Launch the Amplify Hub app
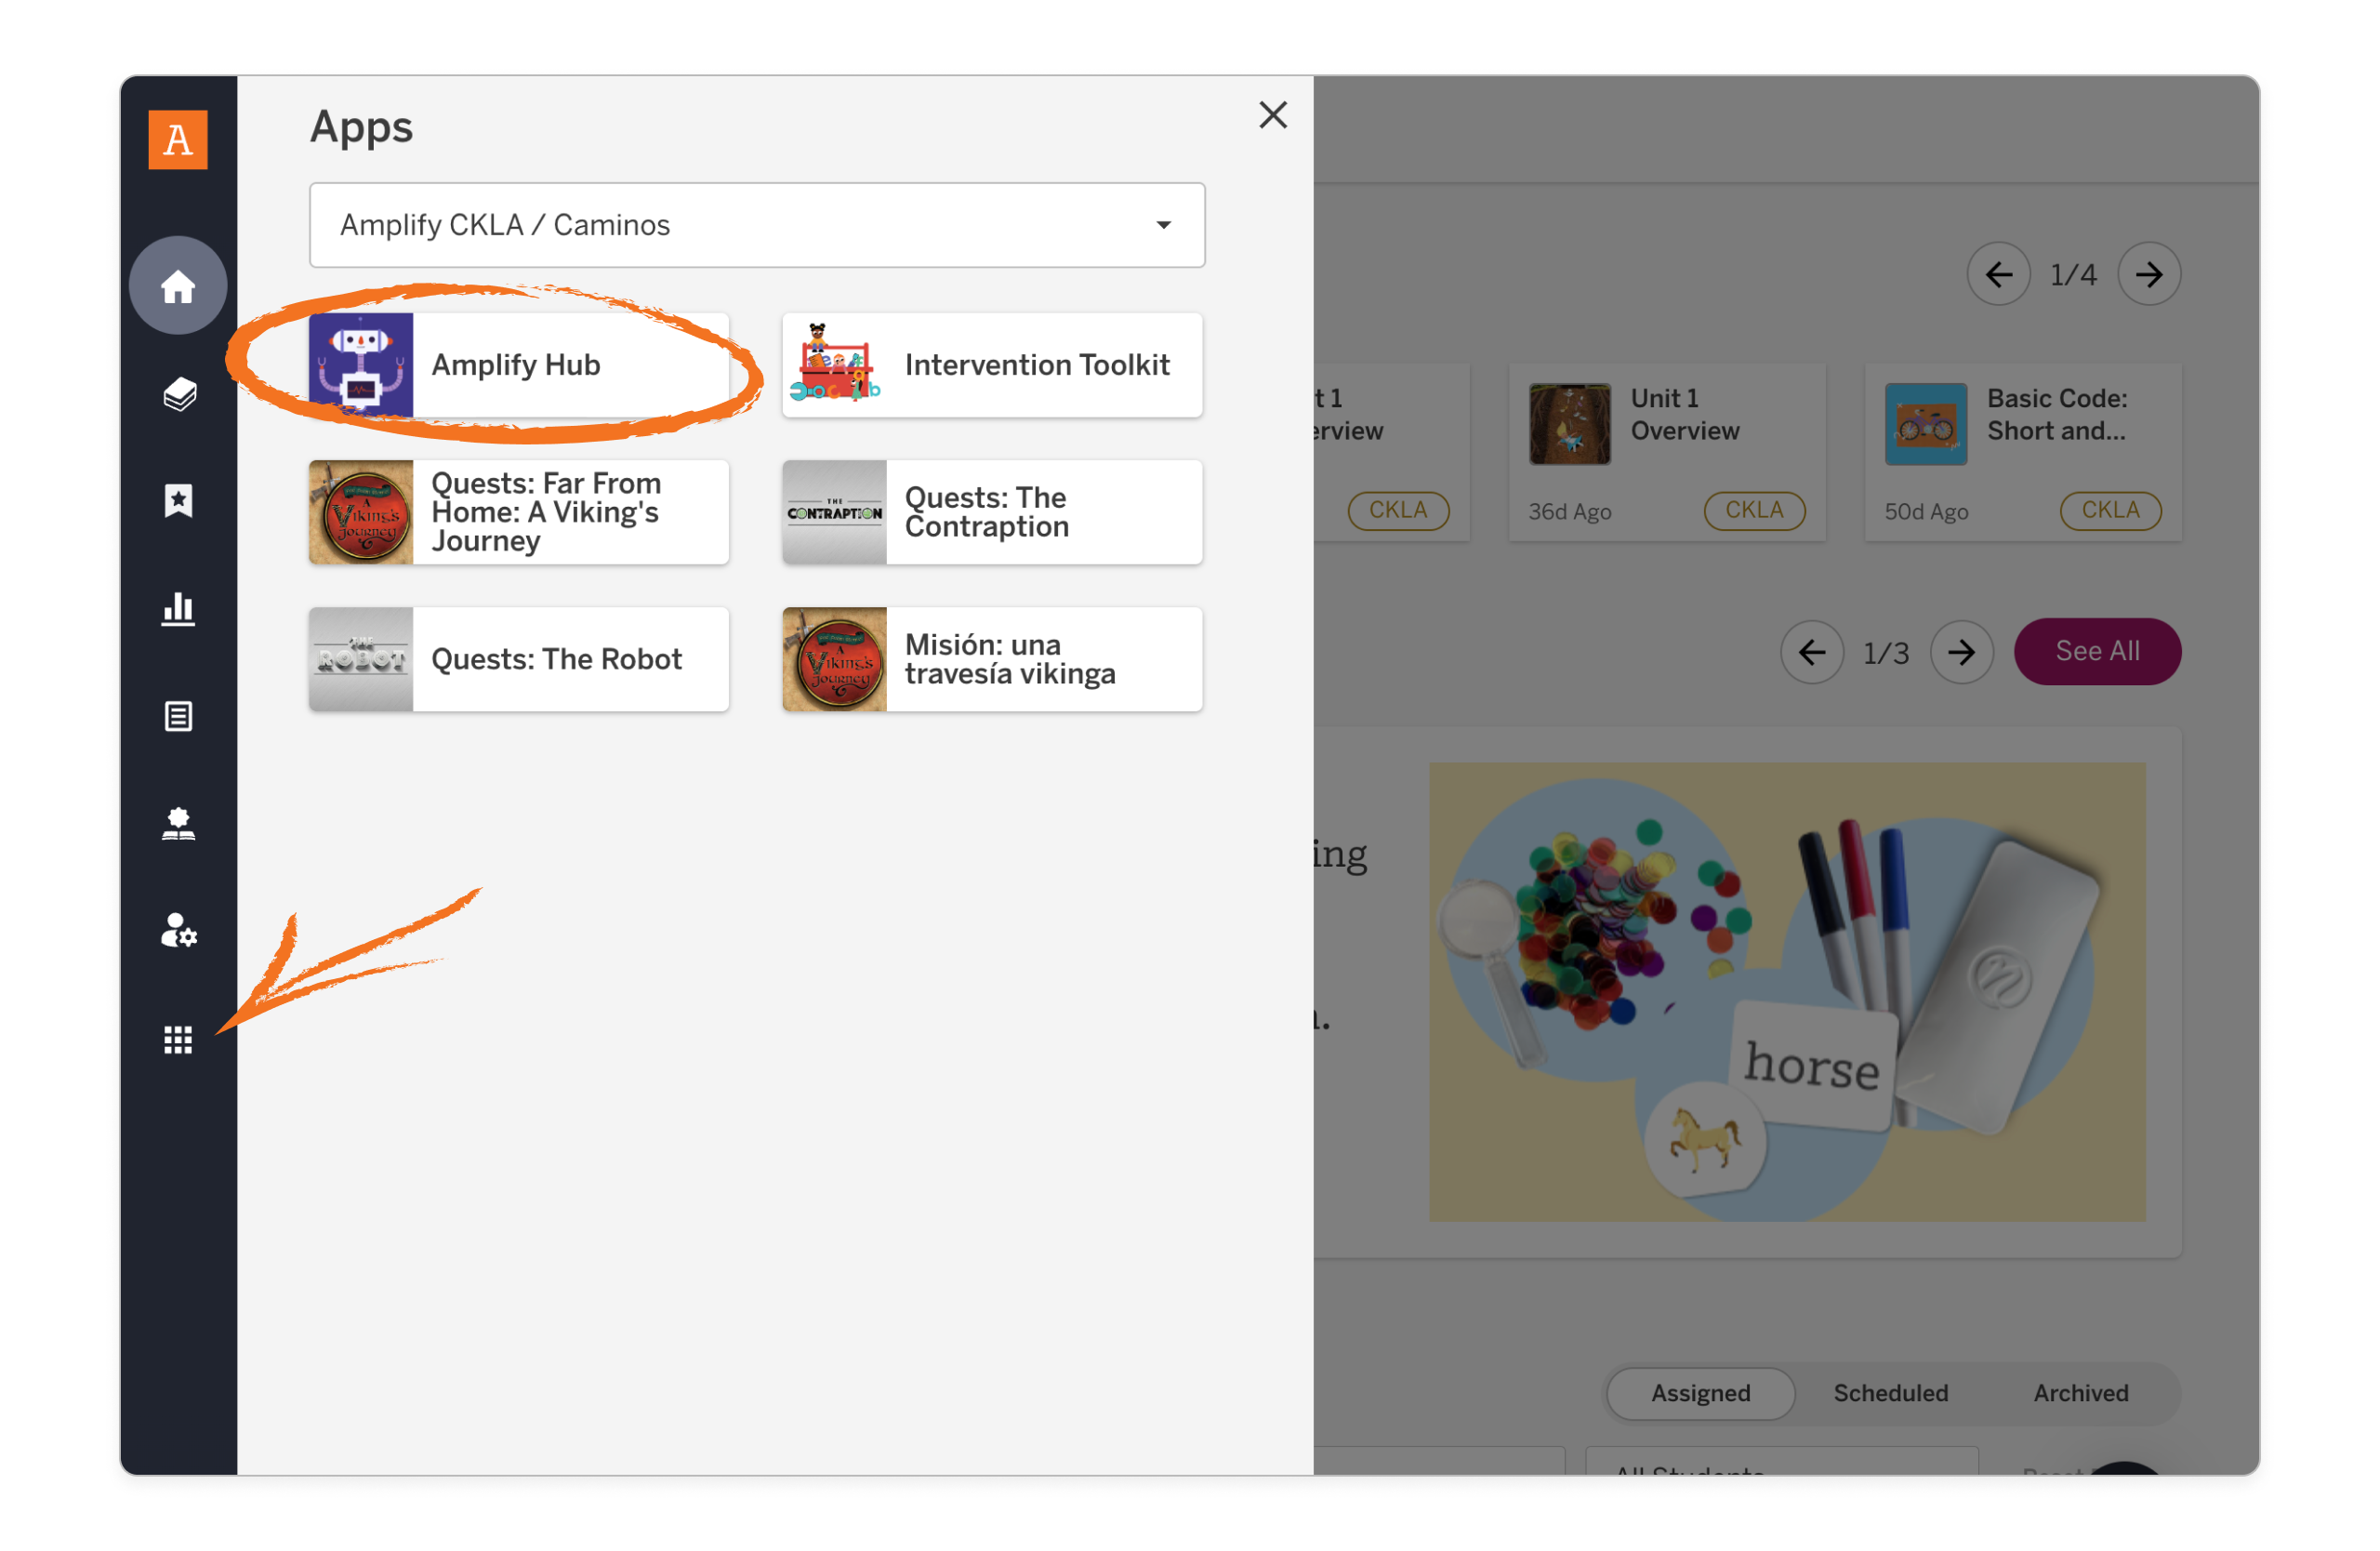Screen dimensions: 2380x1551 (518, 365)
